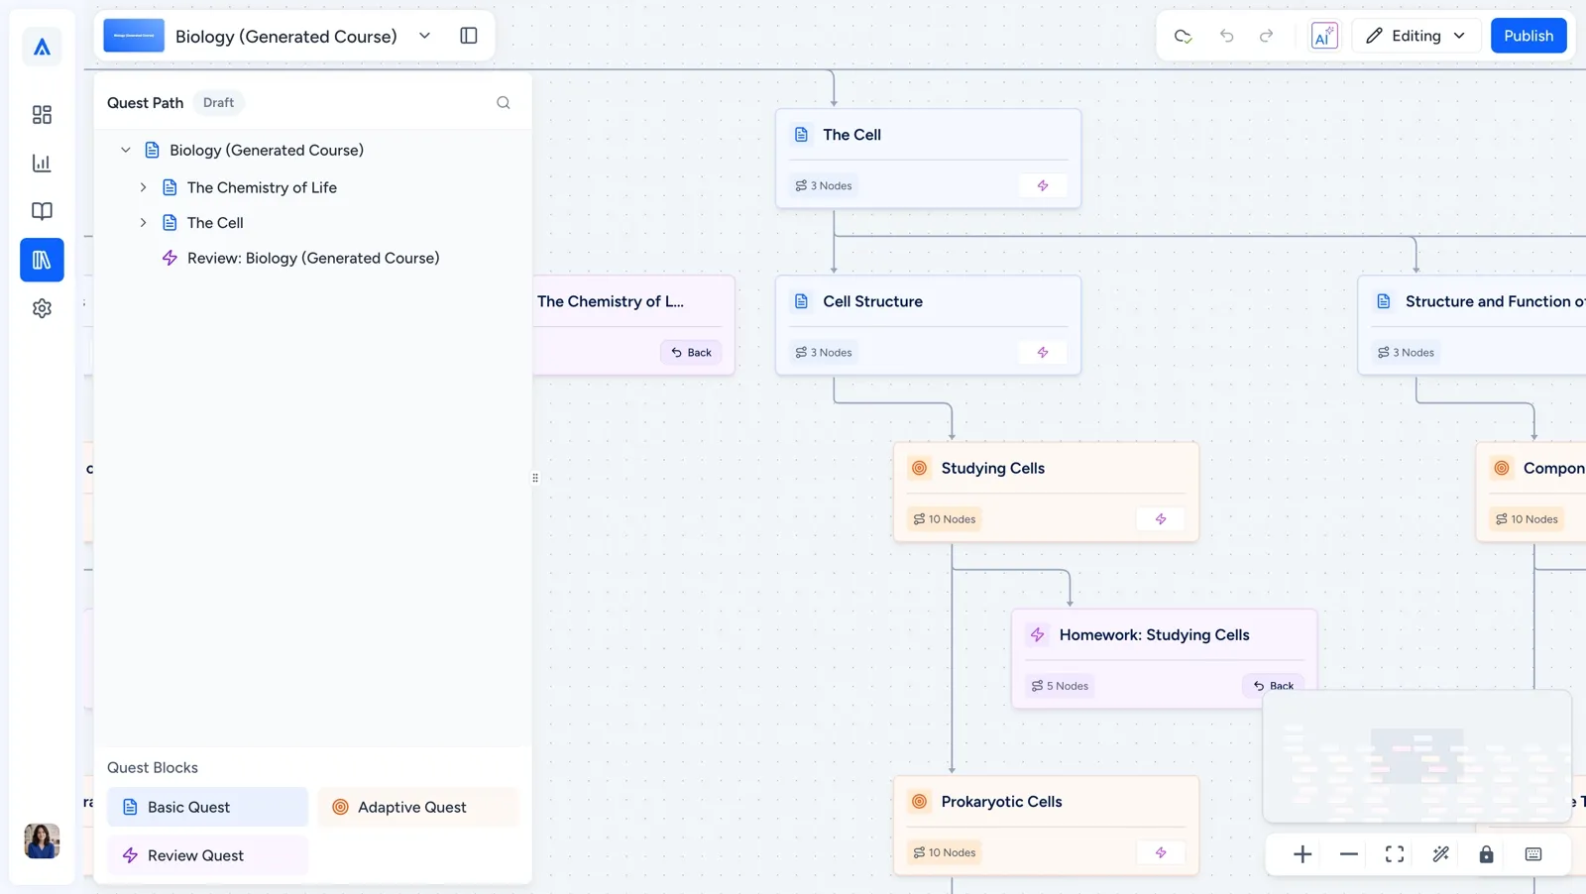Image resolution: width=1586 pixels, height=894 pixels.
Task: Open the course title dropdown chevron
Action: click(424, 36)
